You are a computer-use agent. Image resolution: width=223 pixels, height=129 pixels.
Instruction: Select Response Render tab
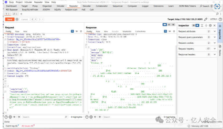115,31
